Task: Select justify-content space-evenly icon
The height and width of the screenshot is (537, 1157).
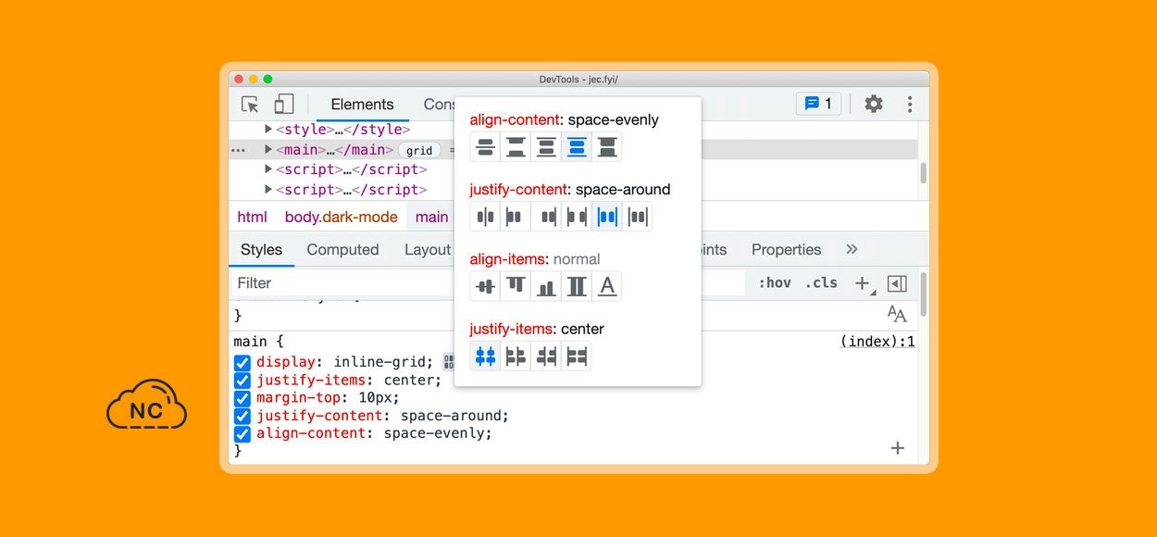Action: pyautogui.click(x=638, y=217)
